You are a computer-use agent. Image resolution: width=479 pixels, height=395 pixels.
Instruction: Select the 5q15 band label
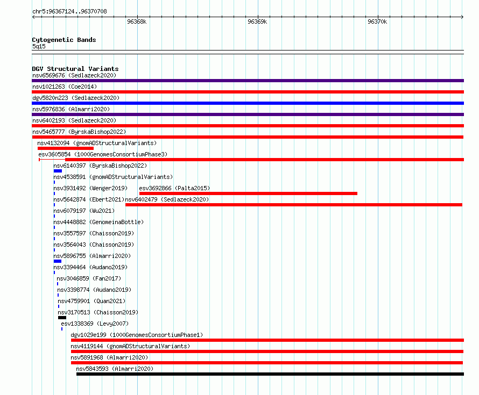(x=39, y=46)
